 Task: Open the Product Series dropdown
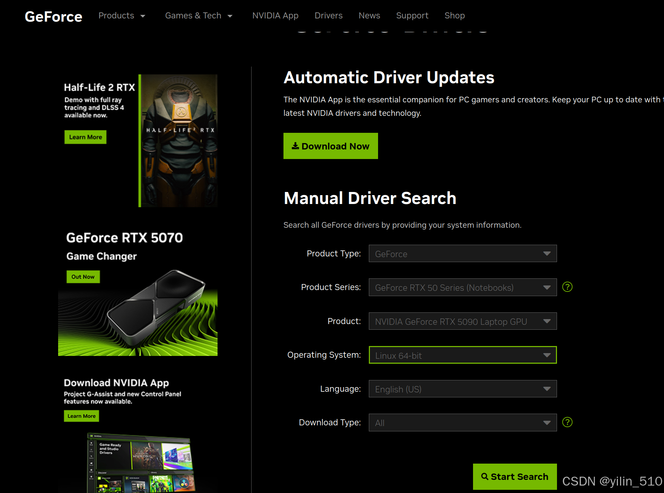463,287
